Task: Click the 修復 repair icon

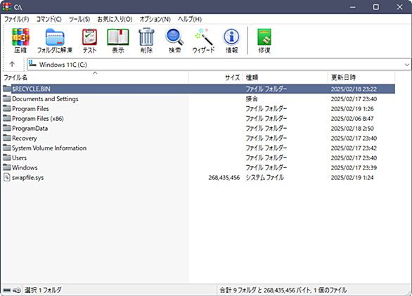Action: pos(264,37)
